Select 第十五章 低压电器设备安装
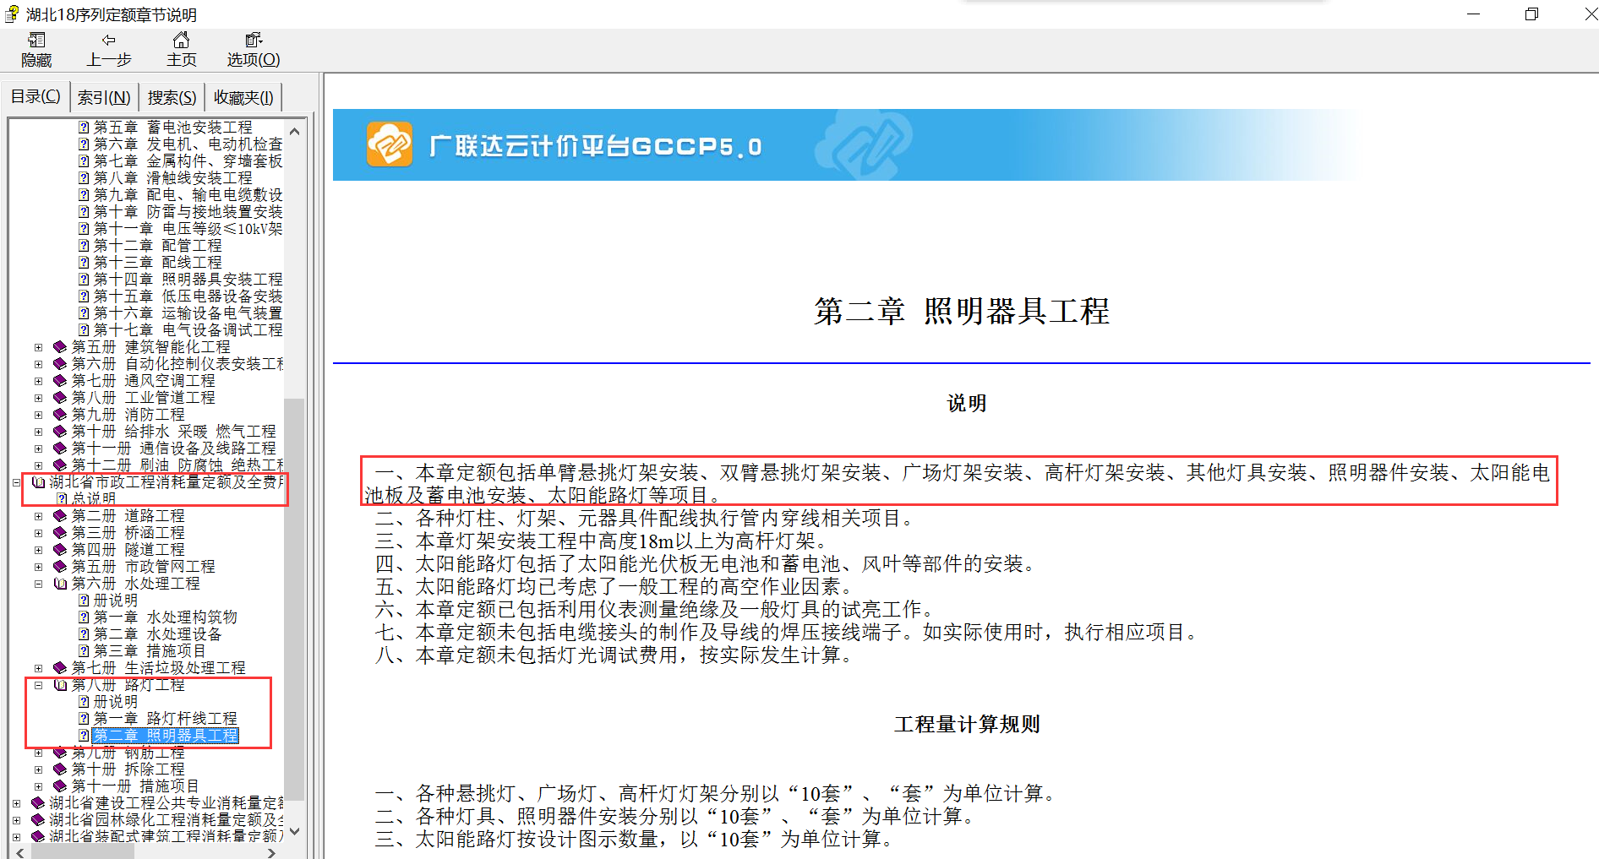This screenshot has width=1599, height=859. click(x=188, y=296)
